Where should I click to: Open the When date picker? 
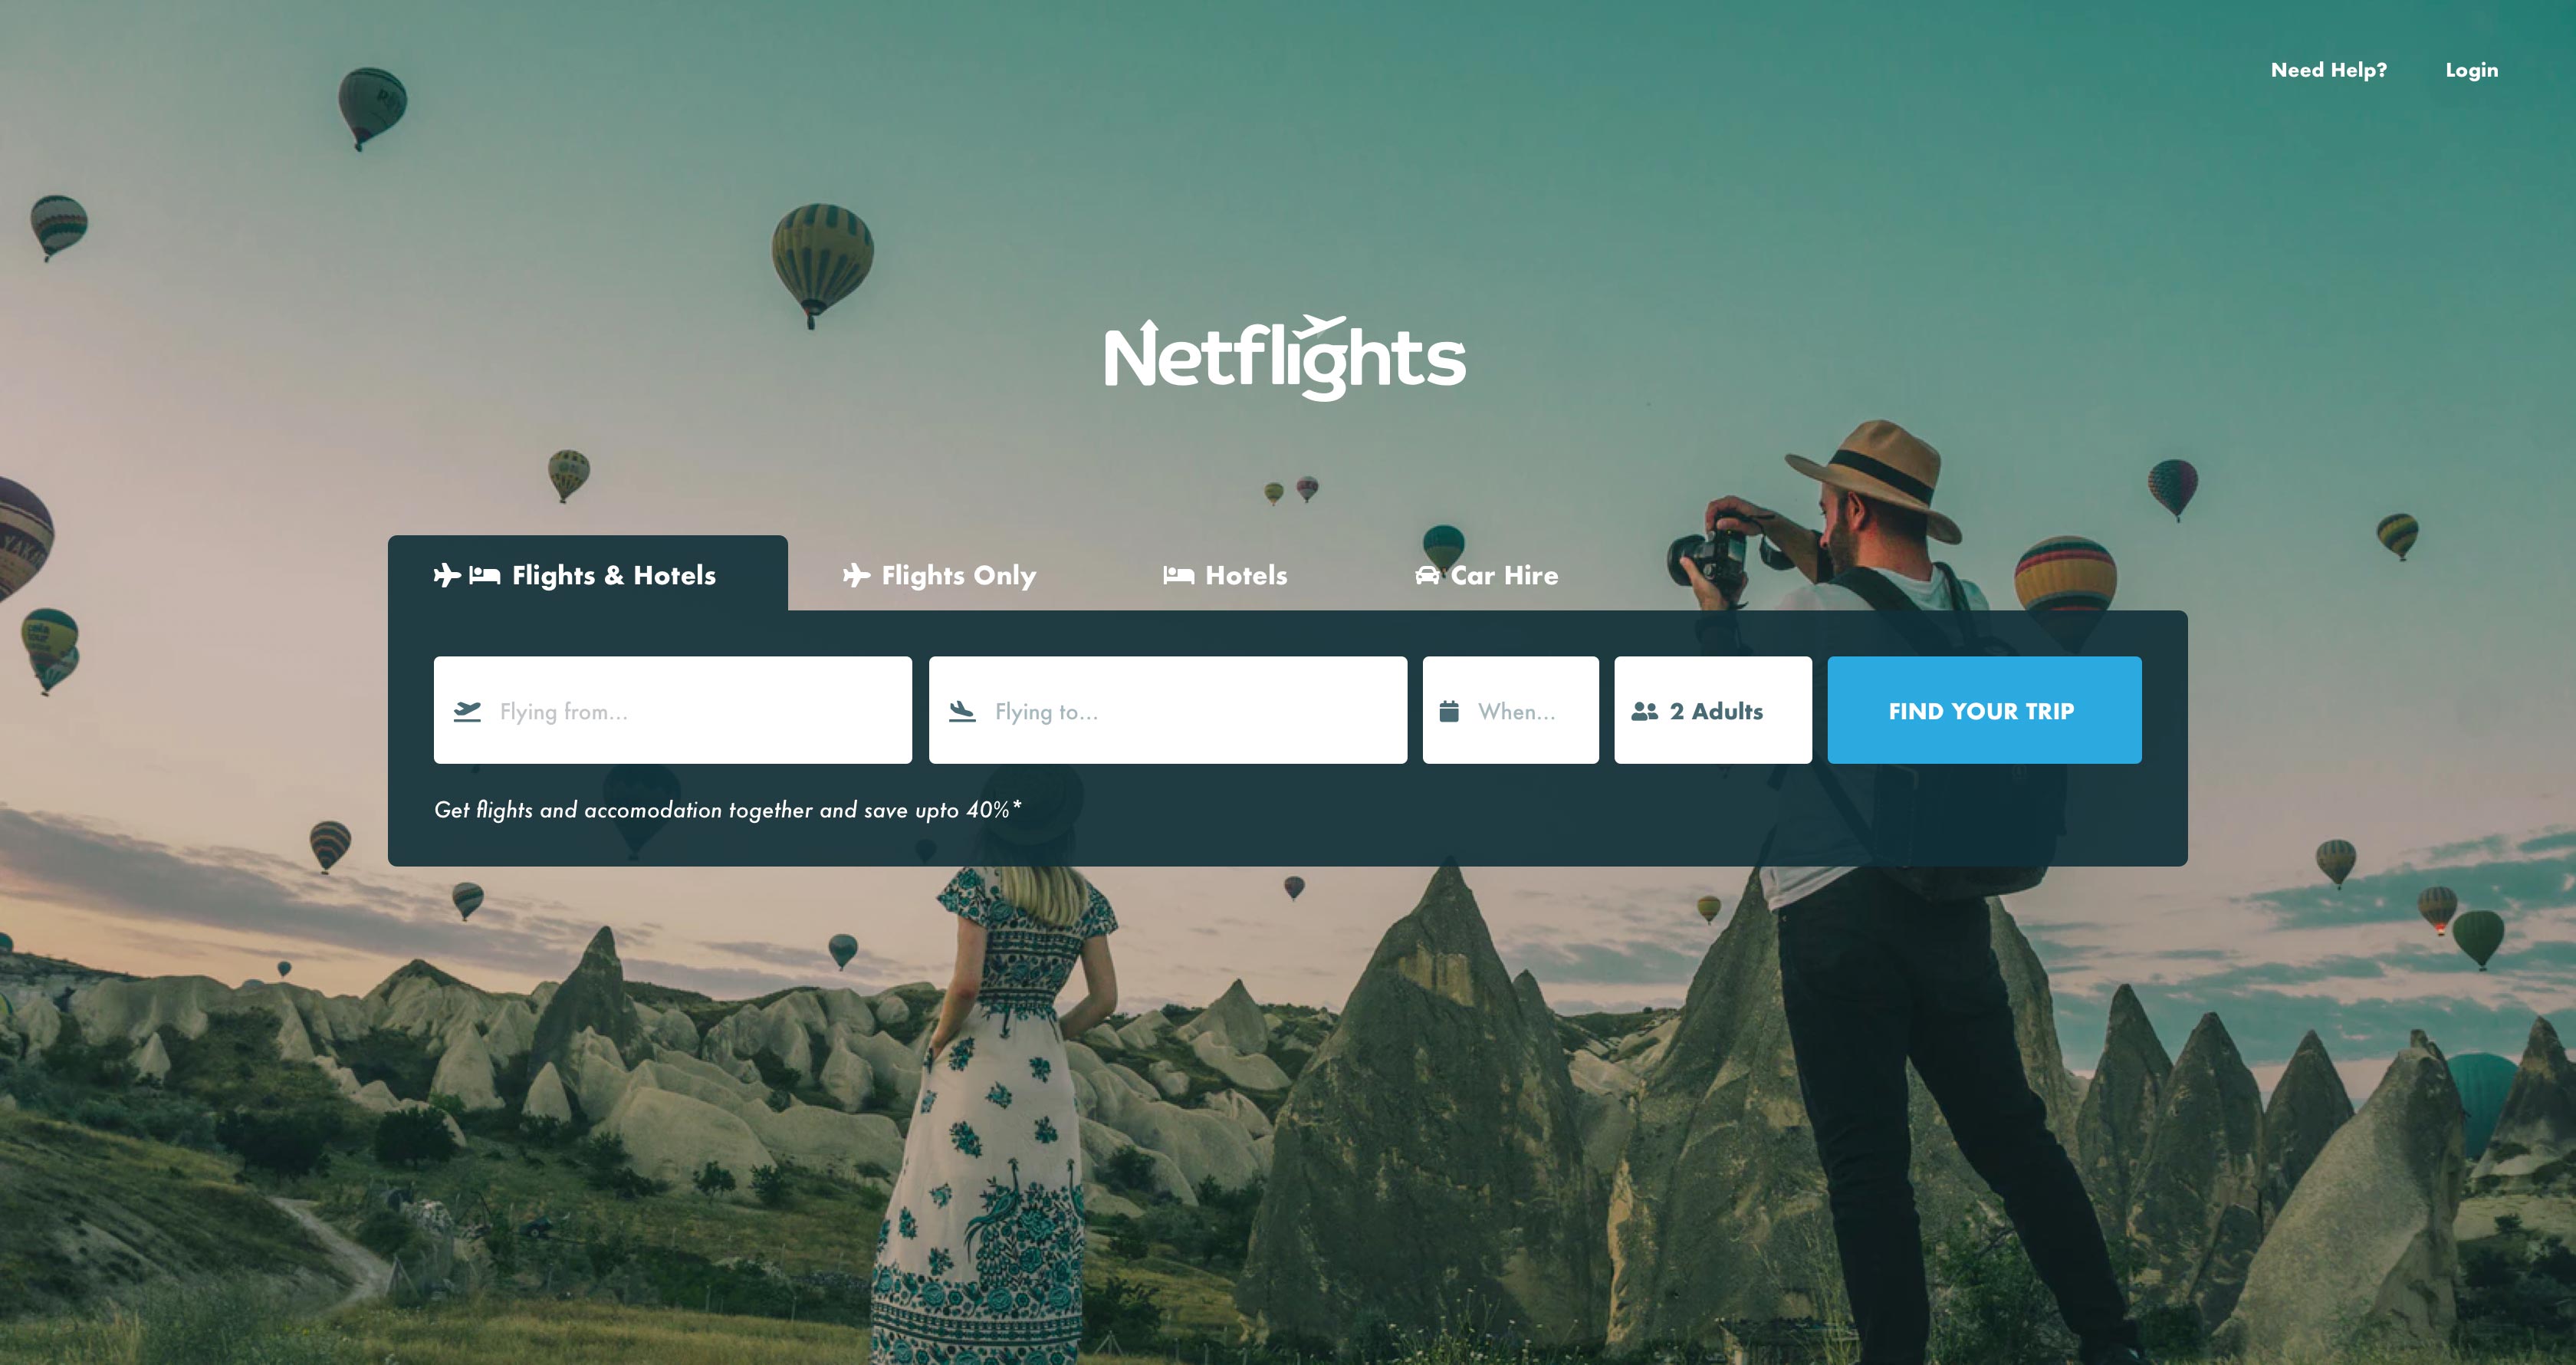(1510, 710)
